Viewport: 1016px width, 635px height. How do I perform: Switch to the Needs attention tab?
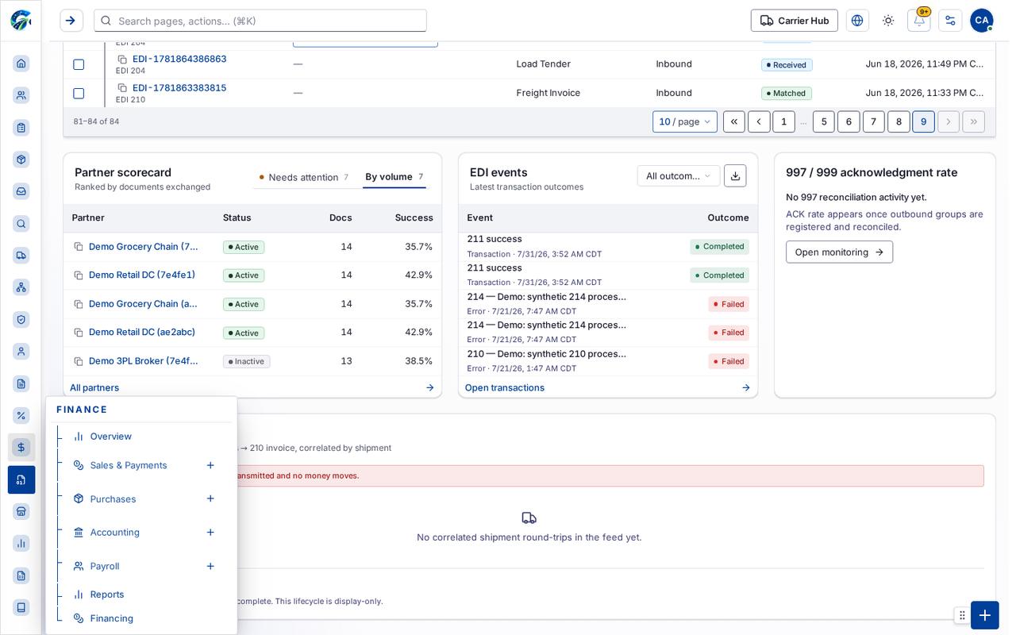(x=304, y=177)
